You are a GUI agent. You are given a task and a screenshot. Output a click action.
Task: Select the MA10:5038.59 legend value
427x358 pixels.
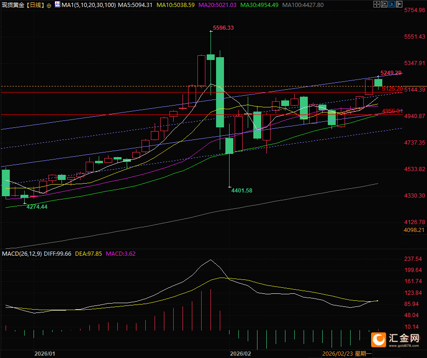[x=176, y=5]
